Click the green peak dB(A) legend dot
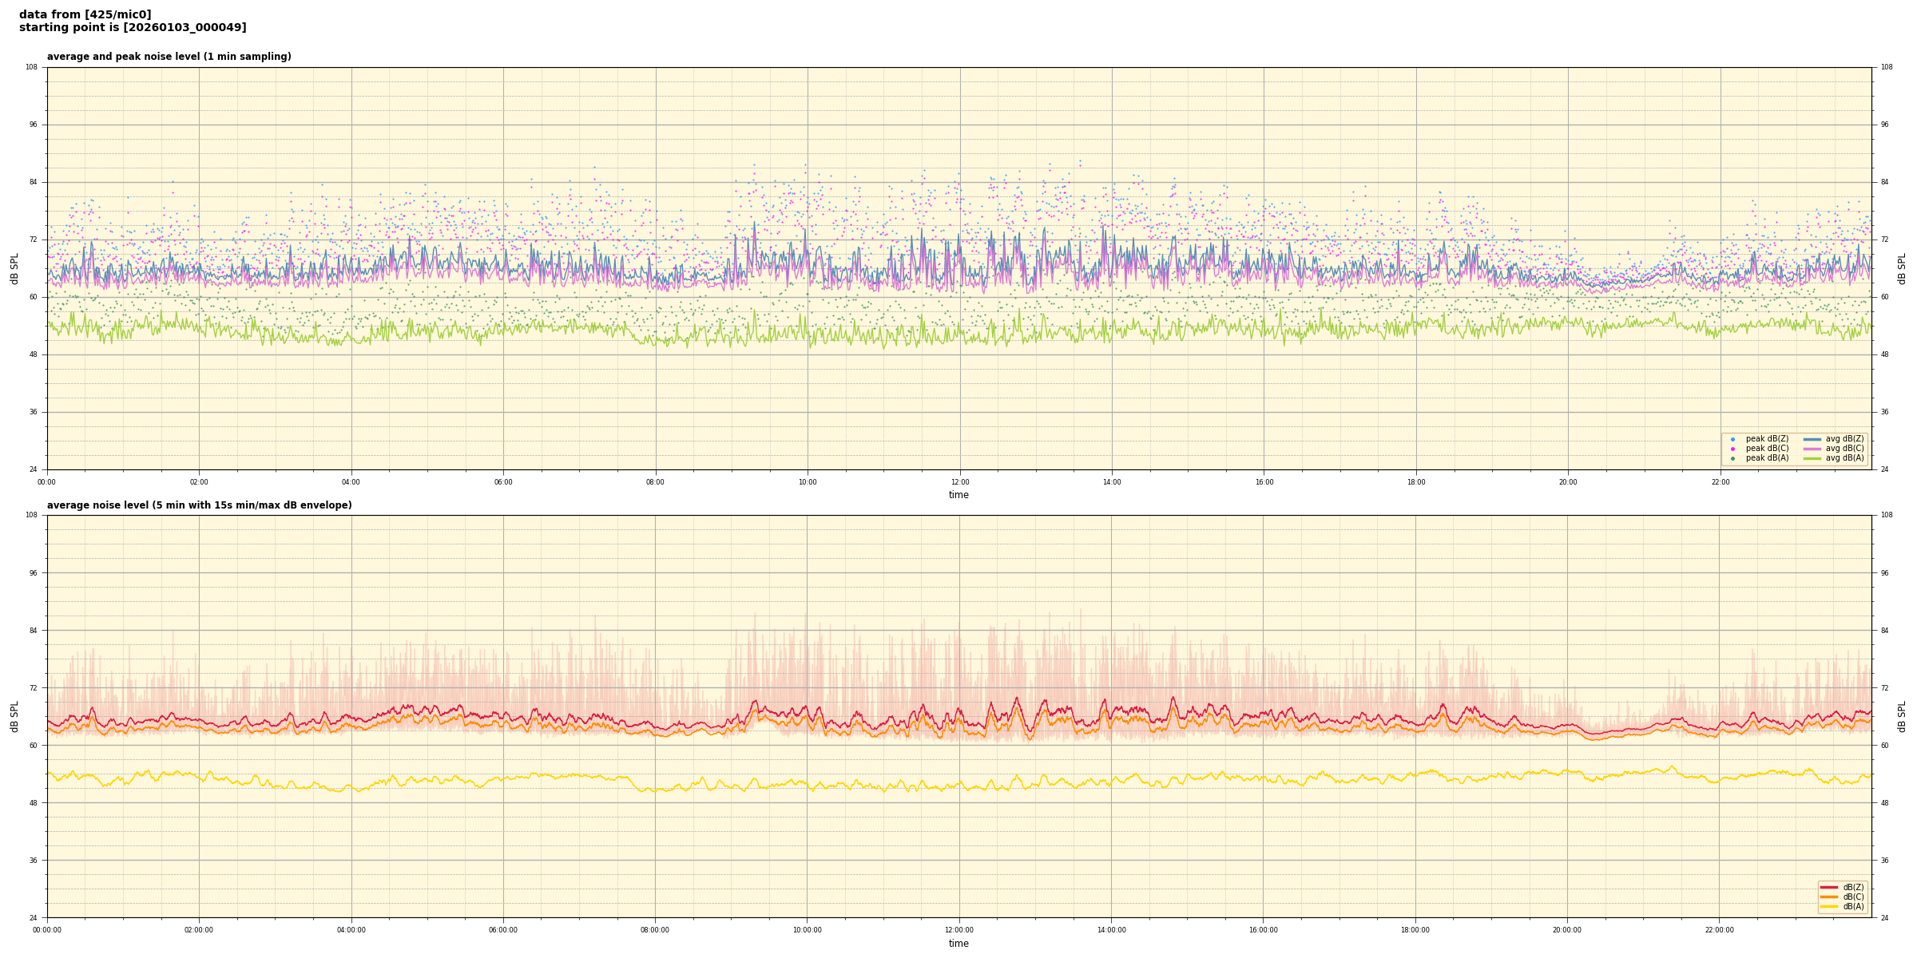 [1732, 458]
